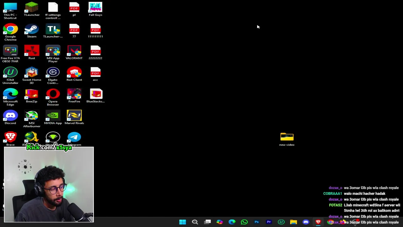Launch Telegram from the desktop

point(74,139)
